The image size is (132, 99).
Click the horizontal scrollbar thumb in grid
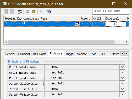tap(61, 42)
